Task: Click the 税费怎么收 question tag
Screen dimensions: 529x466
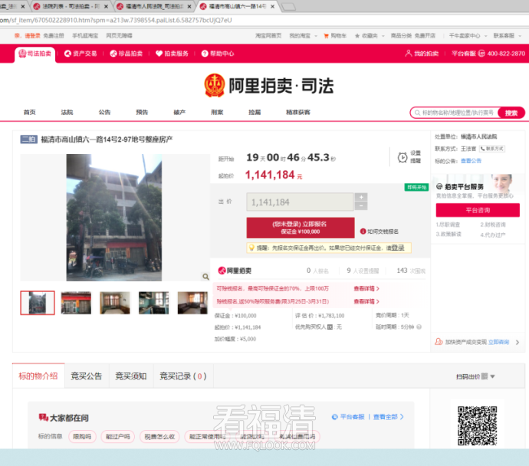Action: tap(160, 437)
